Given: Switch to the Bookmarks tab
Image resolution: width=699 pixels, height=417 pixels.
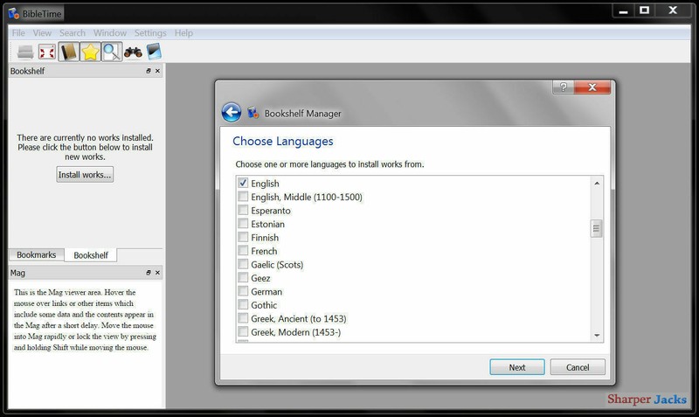Looking at the screenshot, I should pyautogui.click(x=37, y=255).
